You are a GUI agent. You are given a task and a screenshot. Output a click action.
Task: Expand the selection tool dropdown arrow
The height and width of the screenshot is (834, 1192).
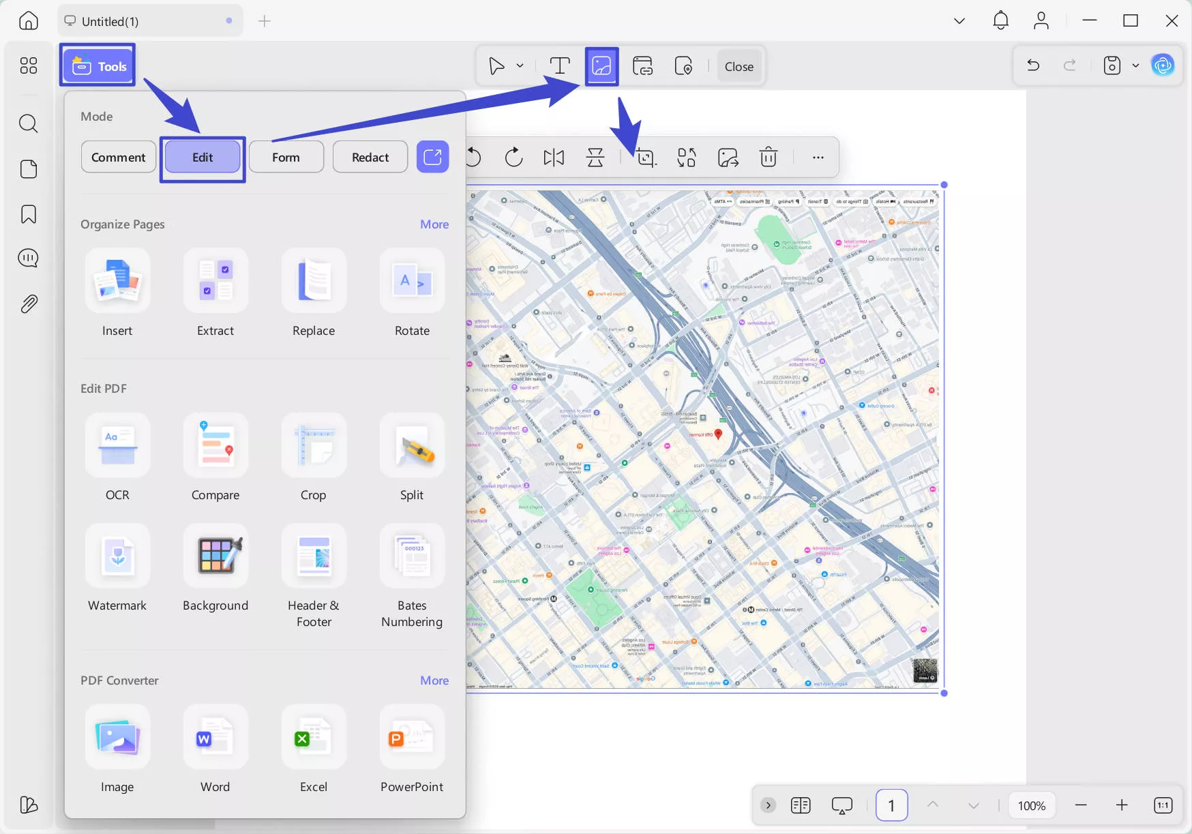pyautogui.click(x=520, y=65)
